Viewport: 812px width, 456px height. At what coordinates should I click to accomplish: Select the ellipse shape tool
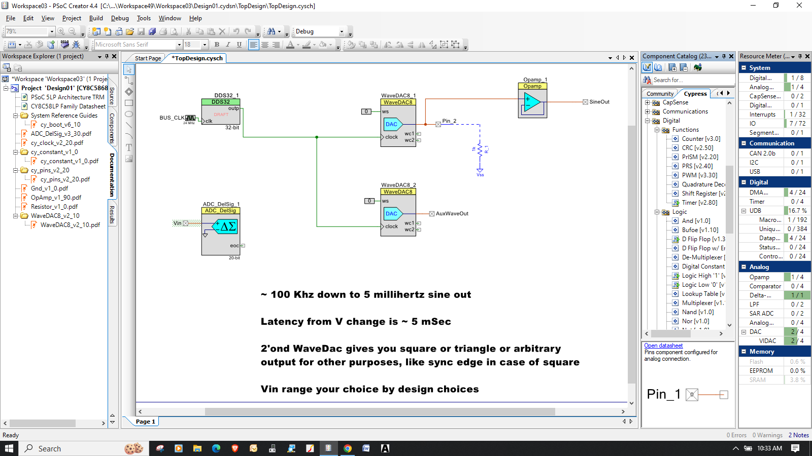point(129,114)
